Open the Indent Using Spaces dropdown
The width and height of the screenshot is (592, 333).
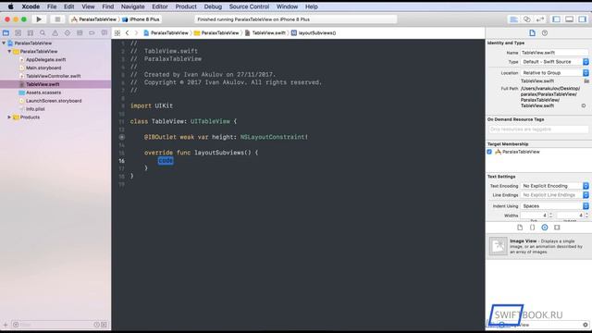[x=555, y=206]
